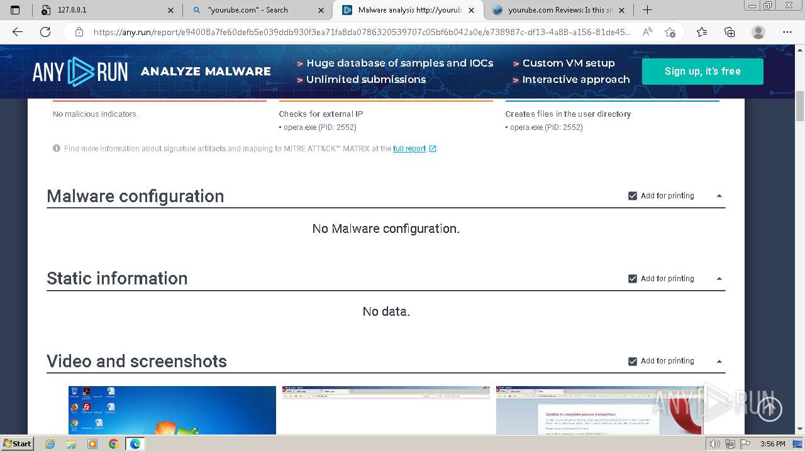805x452 pixels.
Task: Close the 127.0.0.1 tab
Action: 171,10
